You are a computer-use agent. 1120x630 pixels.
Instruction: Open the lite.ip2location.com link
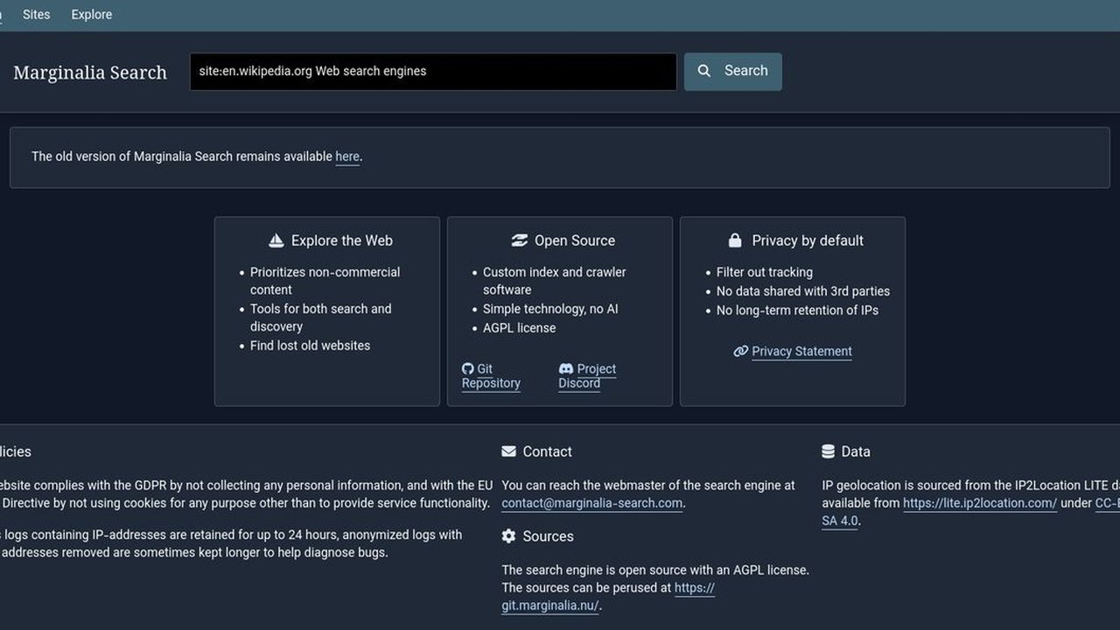point(980,503)
